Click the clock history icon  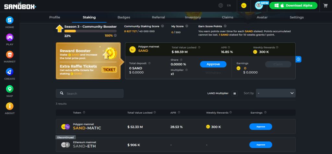(x=298, y=59)
